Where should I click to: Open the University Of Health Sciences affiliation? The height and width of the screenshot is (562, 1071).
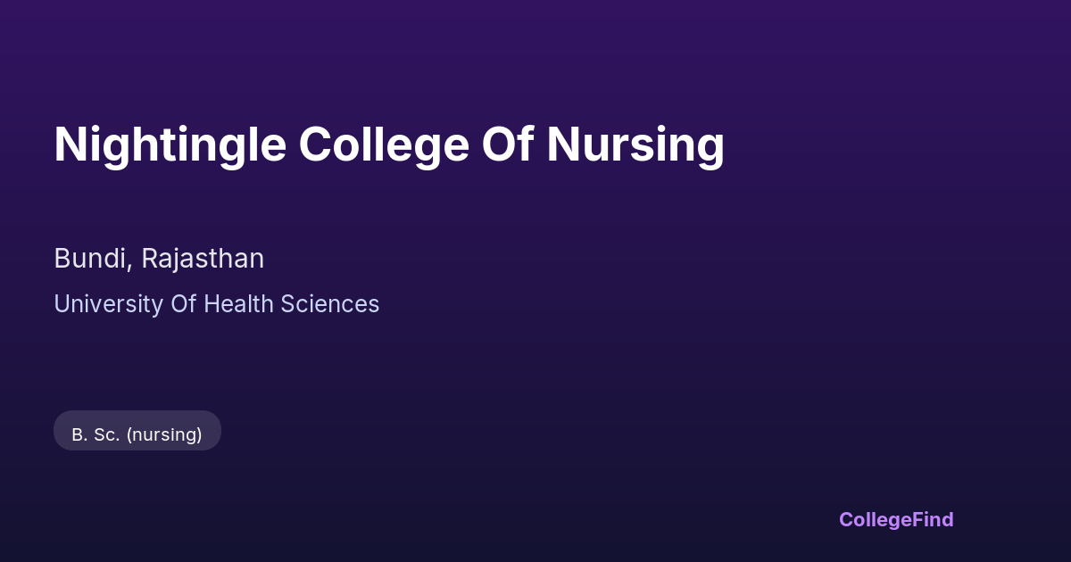tap(216, 304)
